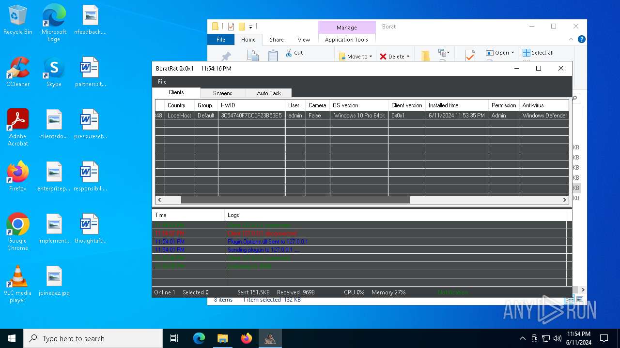Click the Windows 10 Pro 64bit cell
Image resolution: width=620 pixels, height=348 pixels.
tap(359, 116)
